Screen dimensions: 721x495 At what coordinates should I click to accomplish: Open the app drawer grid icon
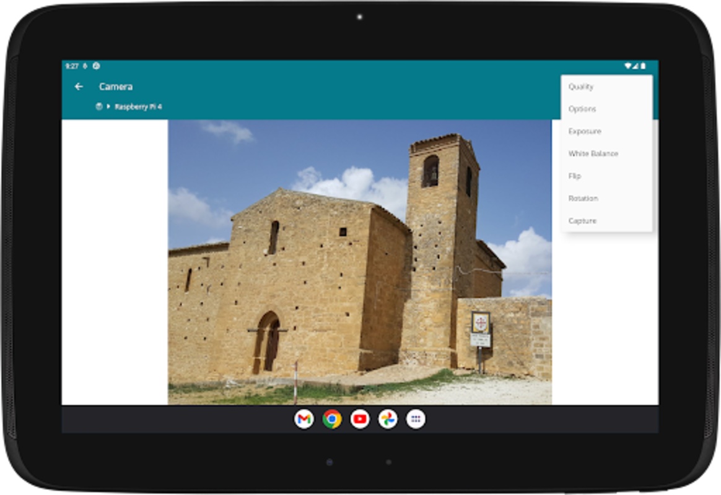416,420
